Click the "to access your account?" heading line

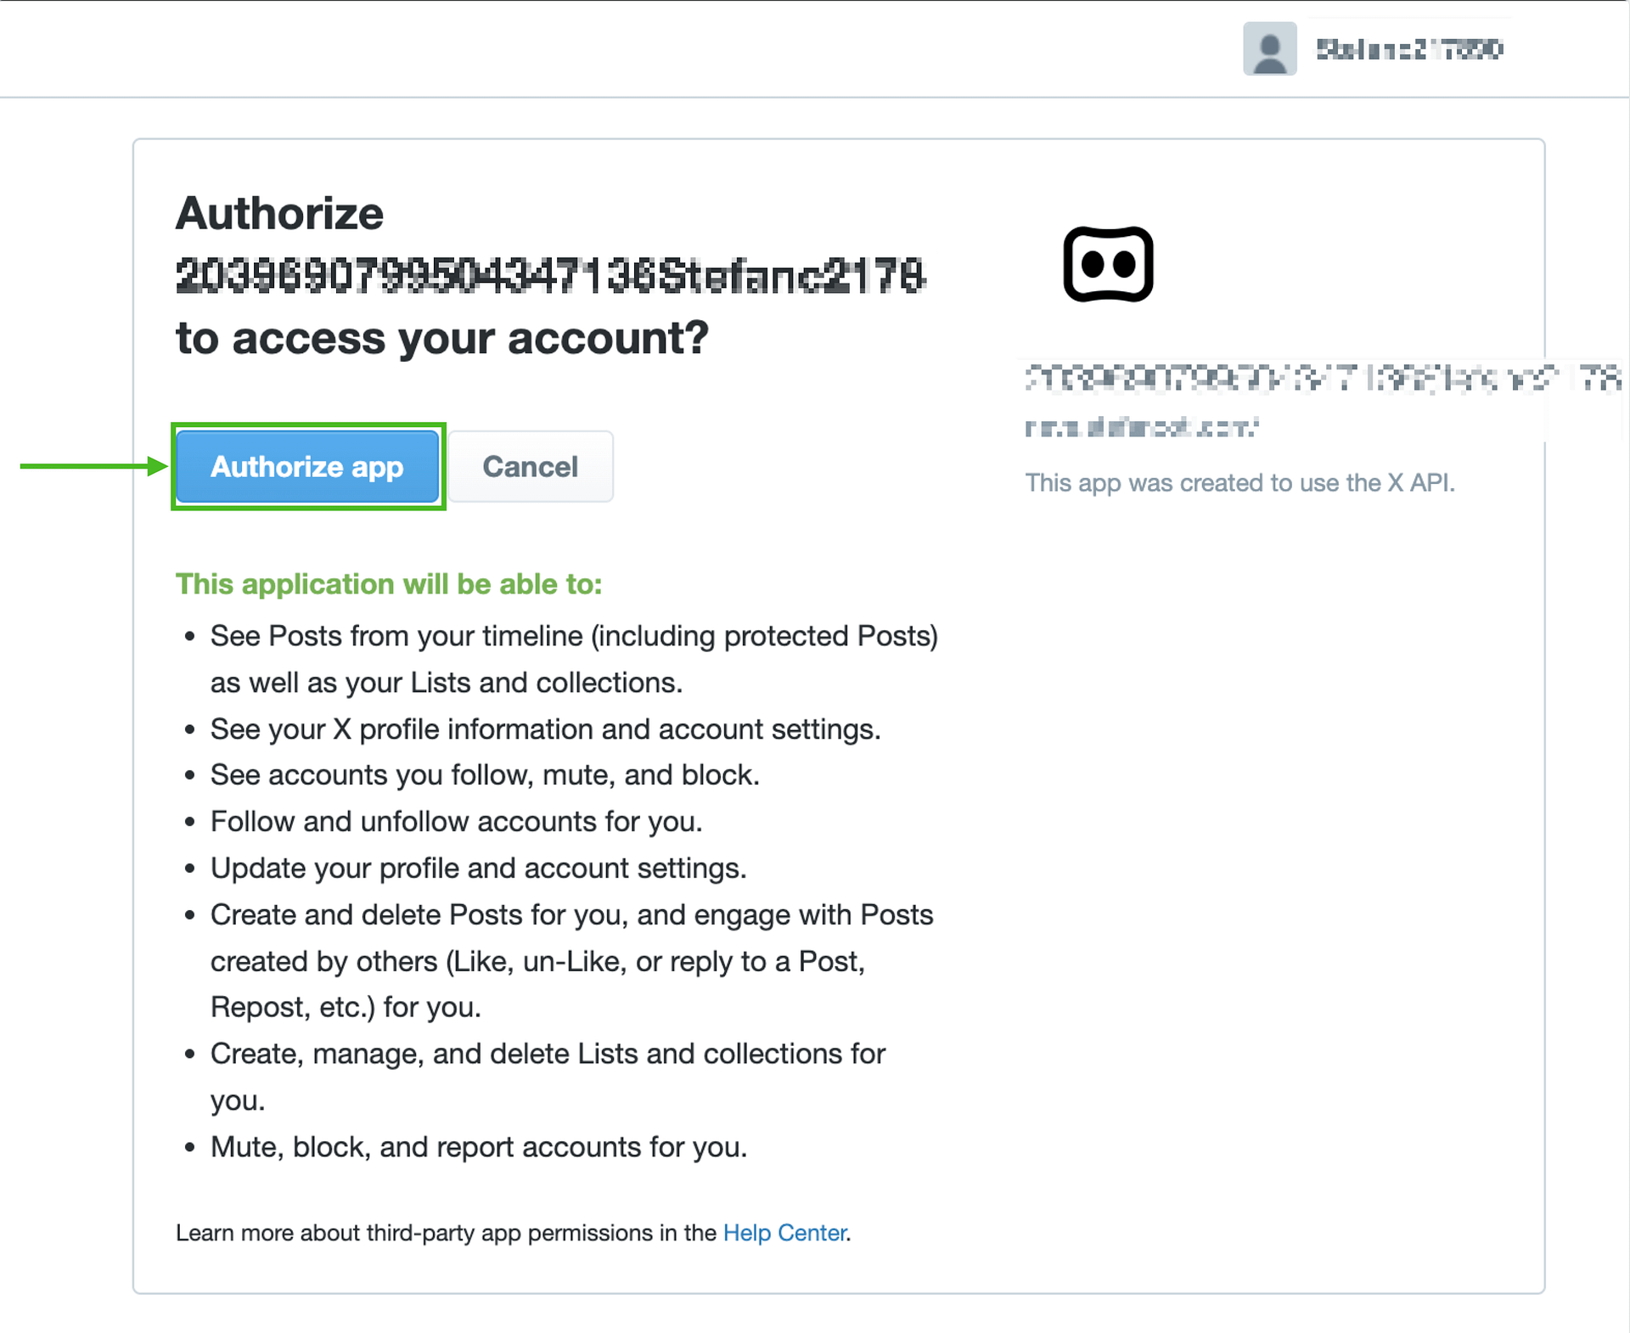pos(441,338)
